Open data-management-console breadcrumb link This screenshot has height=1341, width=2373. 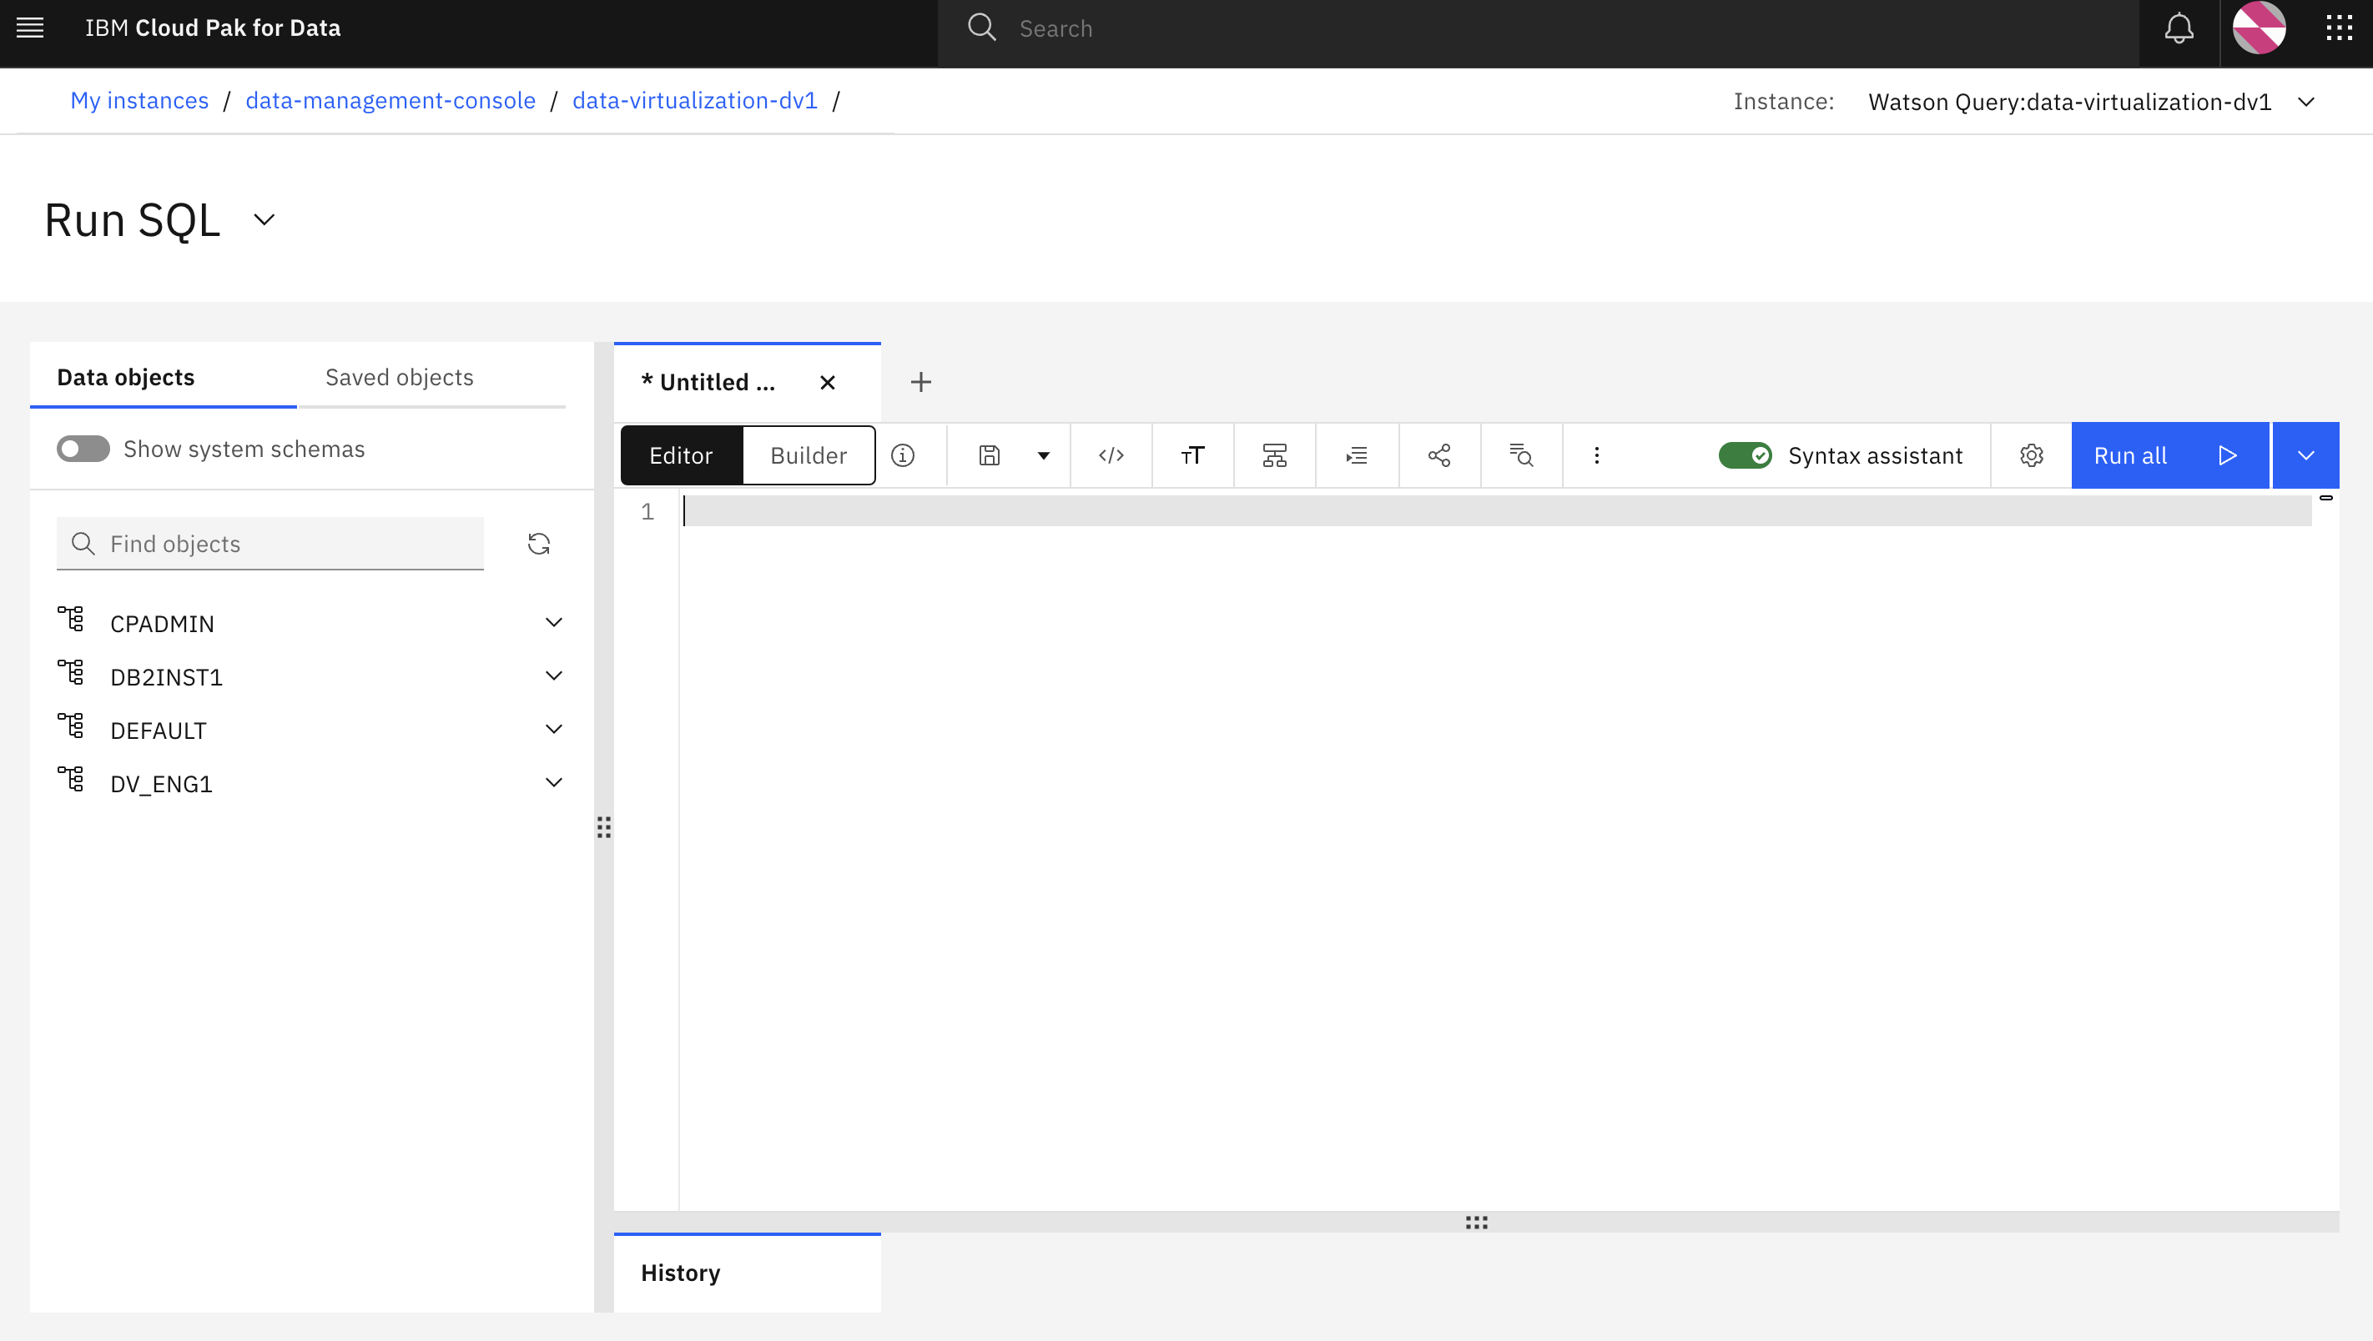click(x=390, y=100)
